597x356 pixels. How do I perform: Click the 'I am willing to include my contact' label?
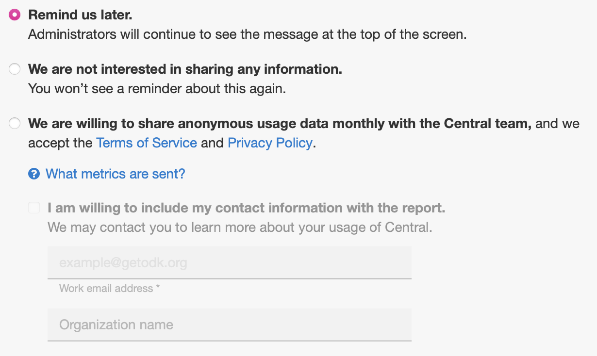coord(247,208)
